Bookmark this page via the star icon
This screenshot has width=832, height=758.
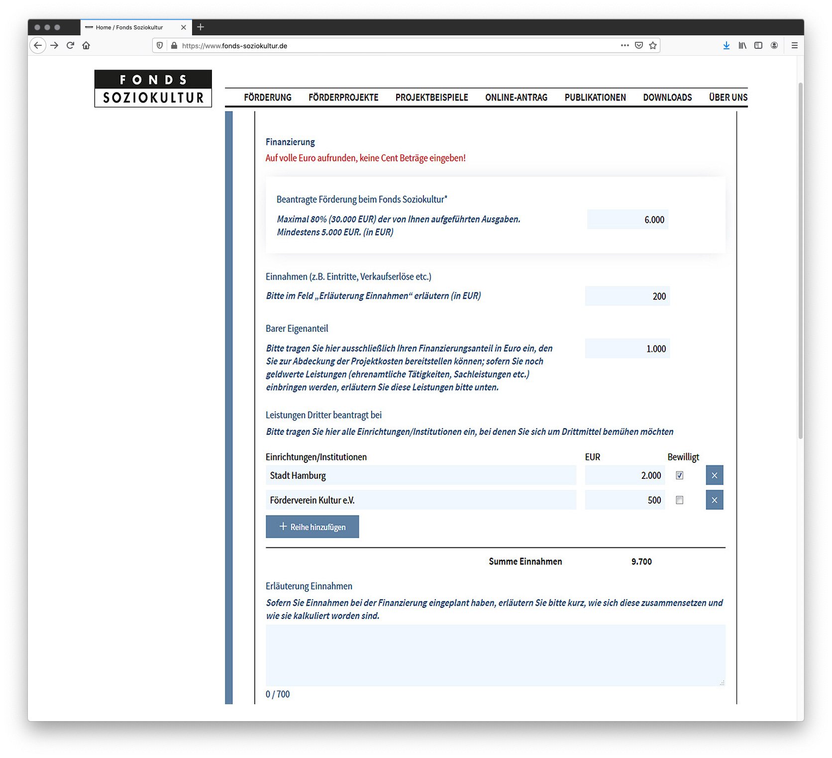pos(652,45)
